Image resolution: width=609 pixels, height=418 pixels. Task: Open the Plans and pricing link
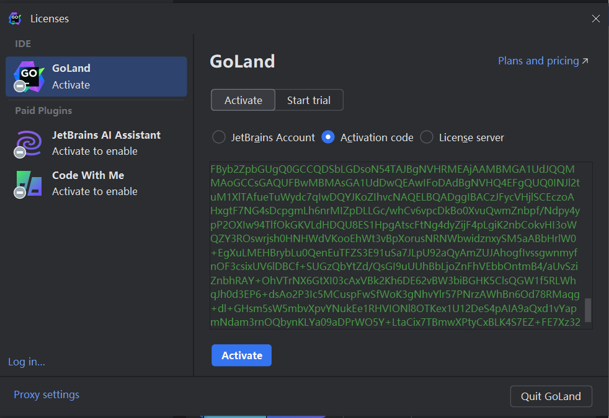tap(543, 61)
